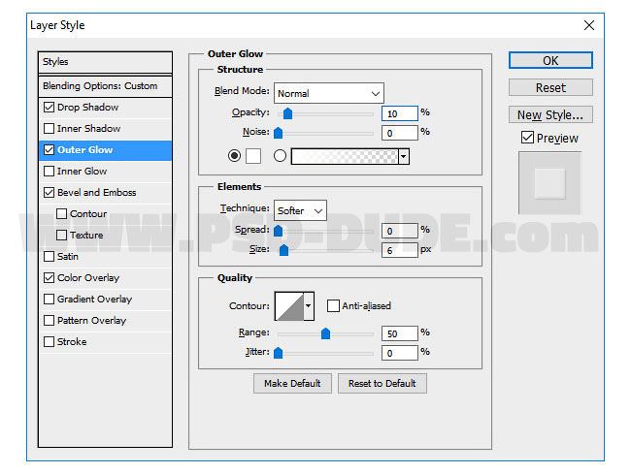Click the Contour curve thumbnail
The width and height of the screenshot is (631, 474).
coord(289,306)
